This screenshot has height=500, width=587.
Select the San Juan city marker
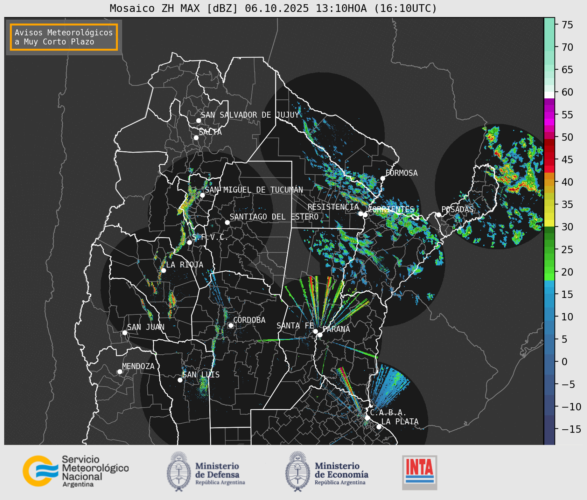pos(125,333)
